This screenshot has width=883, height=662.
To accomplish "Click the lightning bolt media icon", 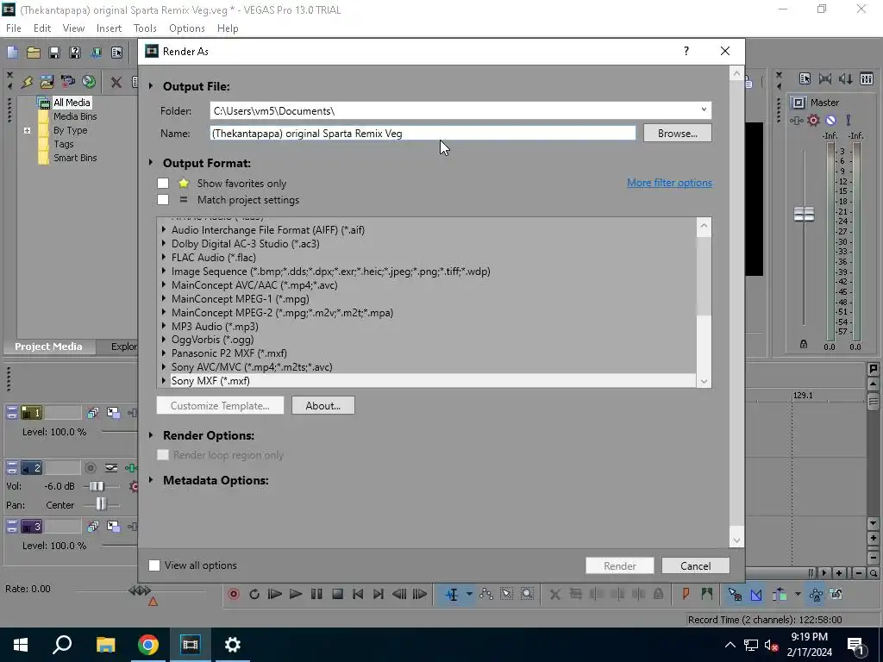I will 27,82.
